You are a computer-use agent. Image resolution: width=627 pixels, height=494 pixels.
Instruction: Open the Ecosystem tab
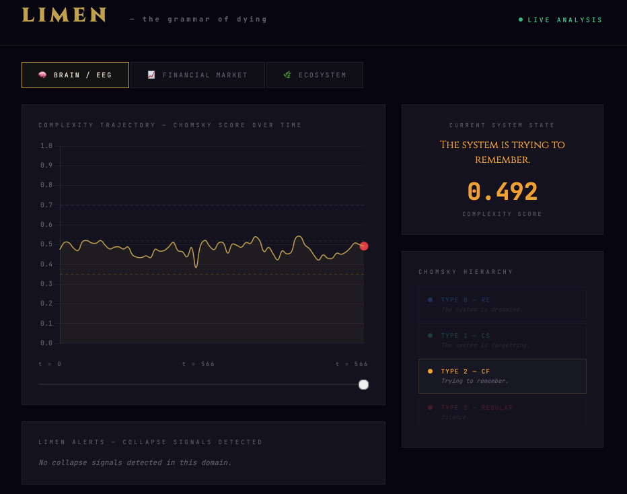tap(315, 75)
